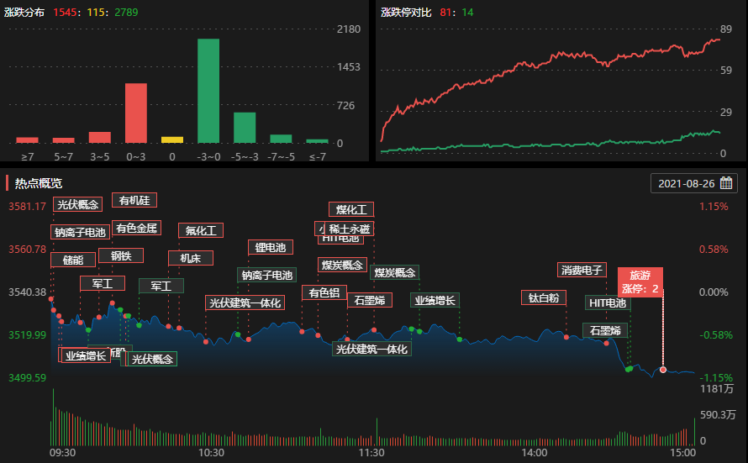This screenshot has width=748, height=463.
Task: Choose the 机床 sector label
Action: (190, 258)
